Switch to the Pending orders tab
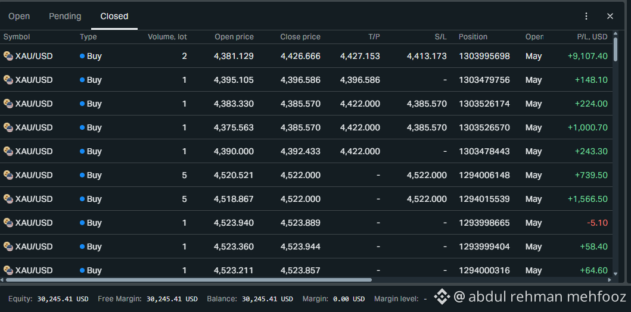 coord(65,17)
